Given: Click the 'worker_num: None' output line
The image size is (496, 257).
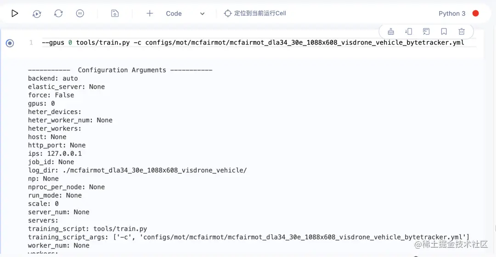Looking at the screenshot, I should pyautogui.click(x=59, y=246).
